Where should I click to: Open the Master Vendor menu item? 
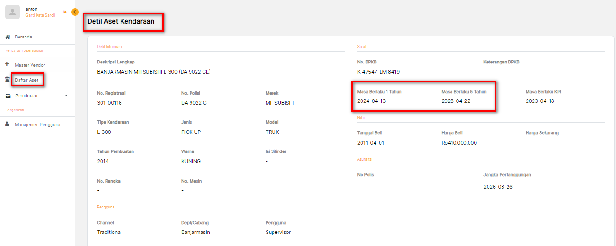point(30,65)
